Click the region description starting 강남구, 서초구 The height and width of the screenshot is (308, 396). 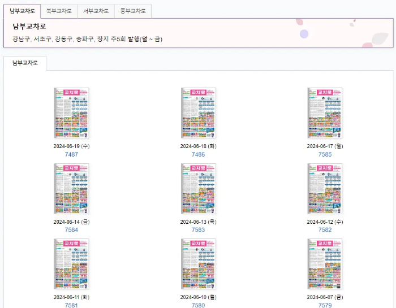tap(87, 39)
